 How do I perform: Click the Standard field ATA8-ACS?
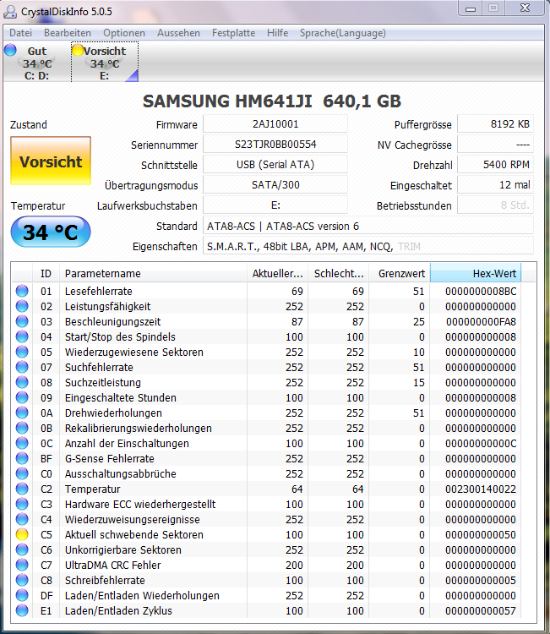[368, 226]
